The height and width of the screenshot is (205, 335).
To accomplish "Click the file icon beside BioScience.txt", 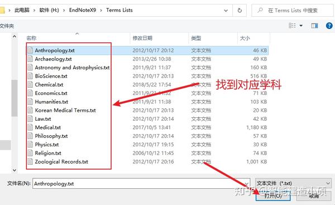I will pos(30,76).
